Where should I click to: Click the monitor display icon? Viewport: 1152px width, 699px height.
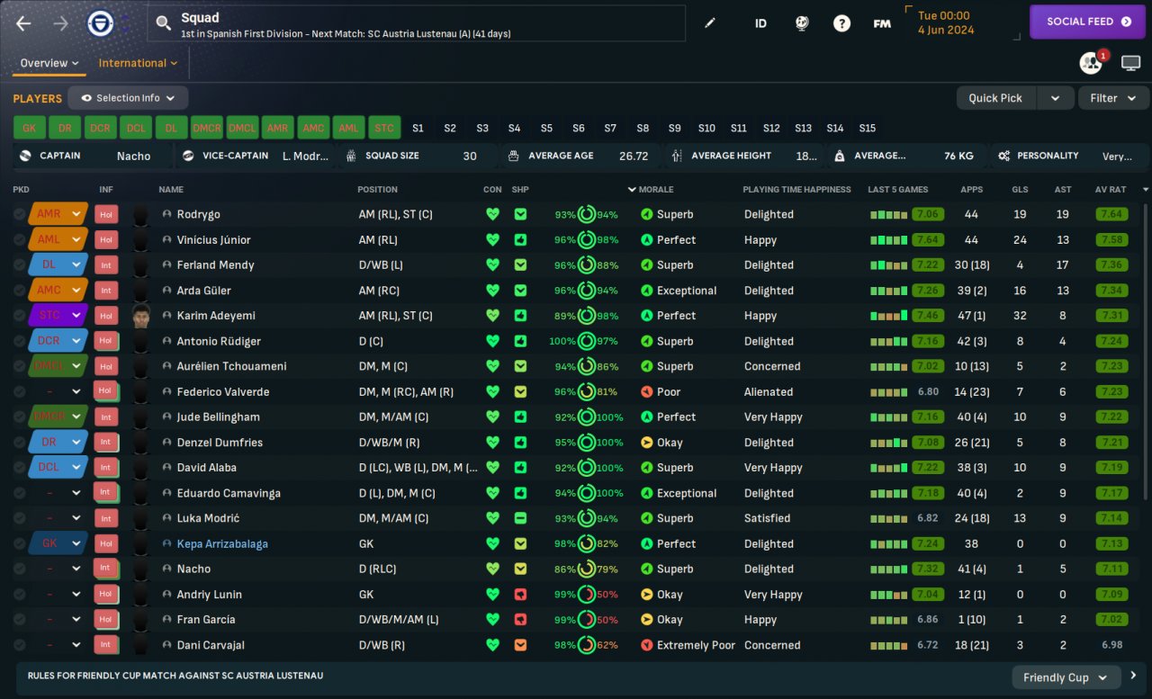[x=1130, y=63]
